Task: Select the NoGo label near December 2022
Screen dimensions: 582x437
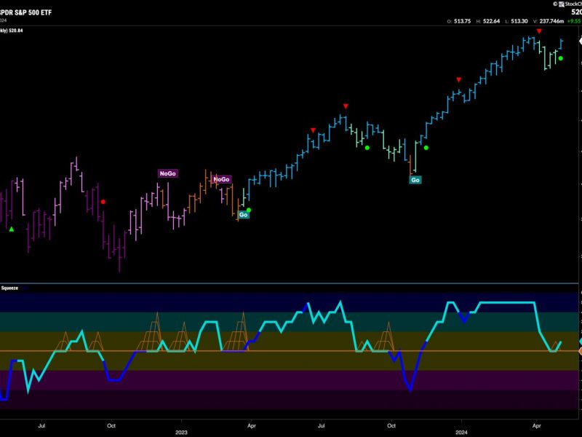Action: tap(168, 173)
